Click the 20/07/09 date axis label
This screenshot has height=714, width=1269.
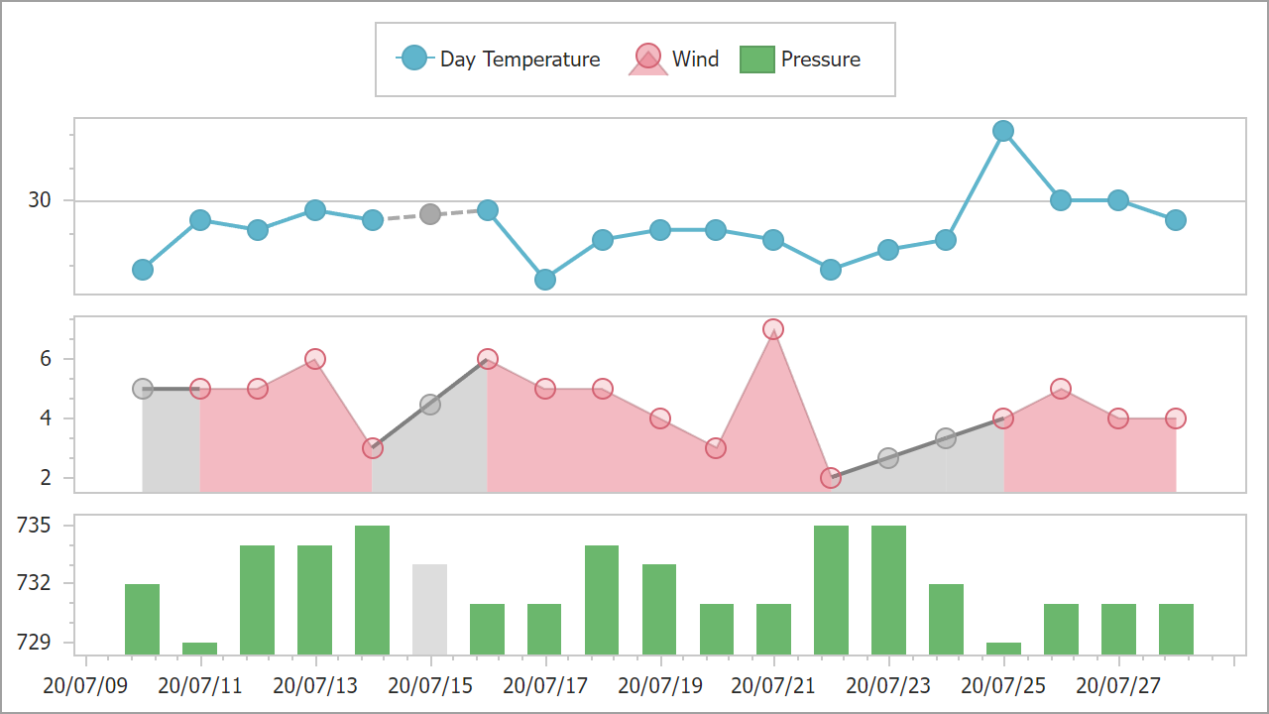point(86,685)
